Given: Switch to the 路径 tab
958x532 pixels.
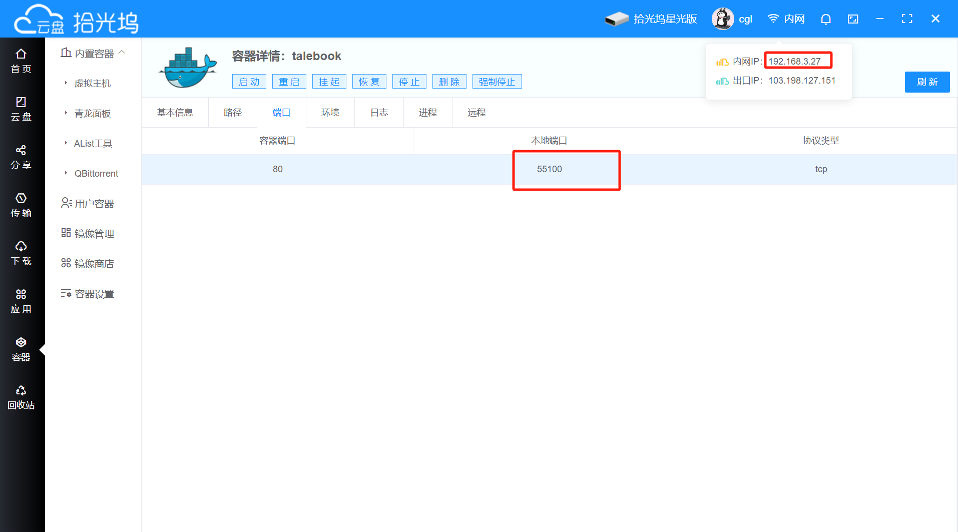Looking at the screenshot, I should (x=233, y=113).
